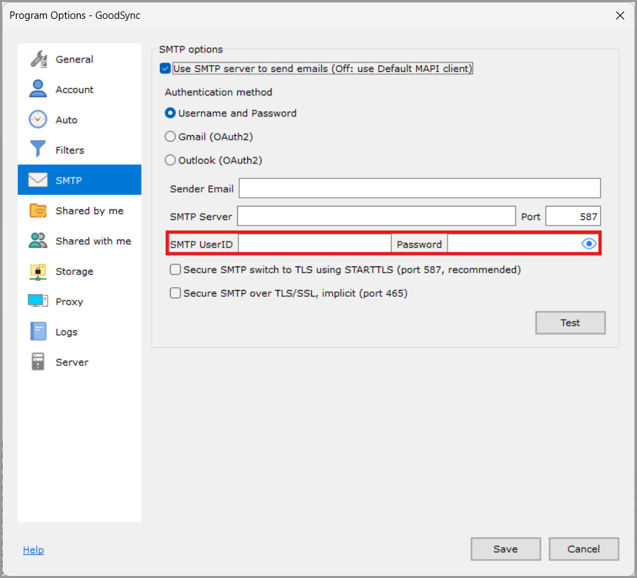Click the Storage locked folder icon
The image size is (637, 578).
point(38,271)
